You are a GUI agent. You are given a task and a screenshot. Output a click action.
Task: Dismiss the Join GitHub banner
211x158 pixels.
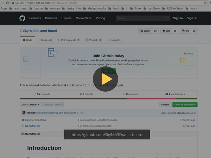click(188, 54)
